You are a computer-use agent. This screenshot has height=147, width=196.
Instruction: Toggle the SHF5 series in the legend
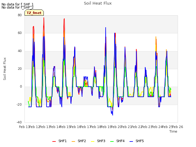click(137, 141)
